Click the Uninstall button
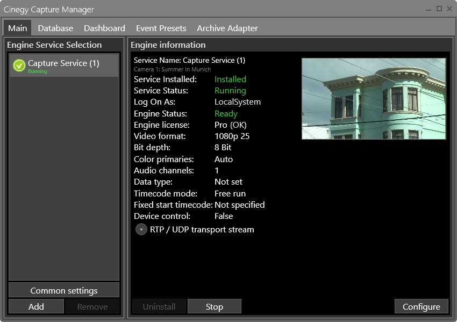Screen dimensions: 457x322 (x=159, y=306)
